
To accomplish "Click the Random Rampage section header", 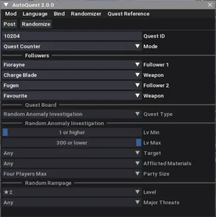I will coord(48,183).
